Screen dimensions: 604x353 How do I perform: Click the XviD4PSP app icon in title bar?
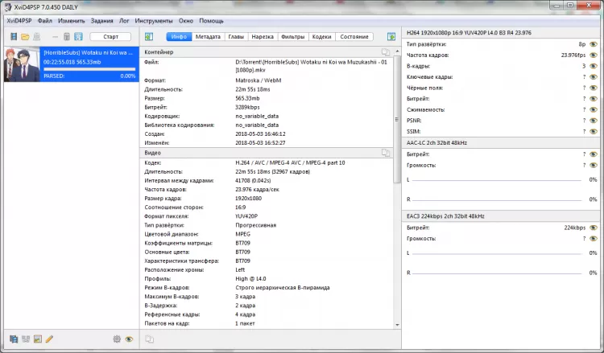8,6
